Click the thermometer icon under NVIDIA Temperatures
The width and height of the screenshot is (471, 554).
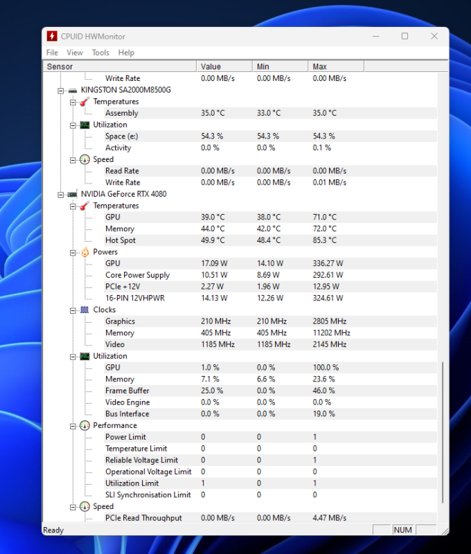(x=84, y=206)
